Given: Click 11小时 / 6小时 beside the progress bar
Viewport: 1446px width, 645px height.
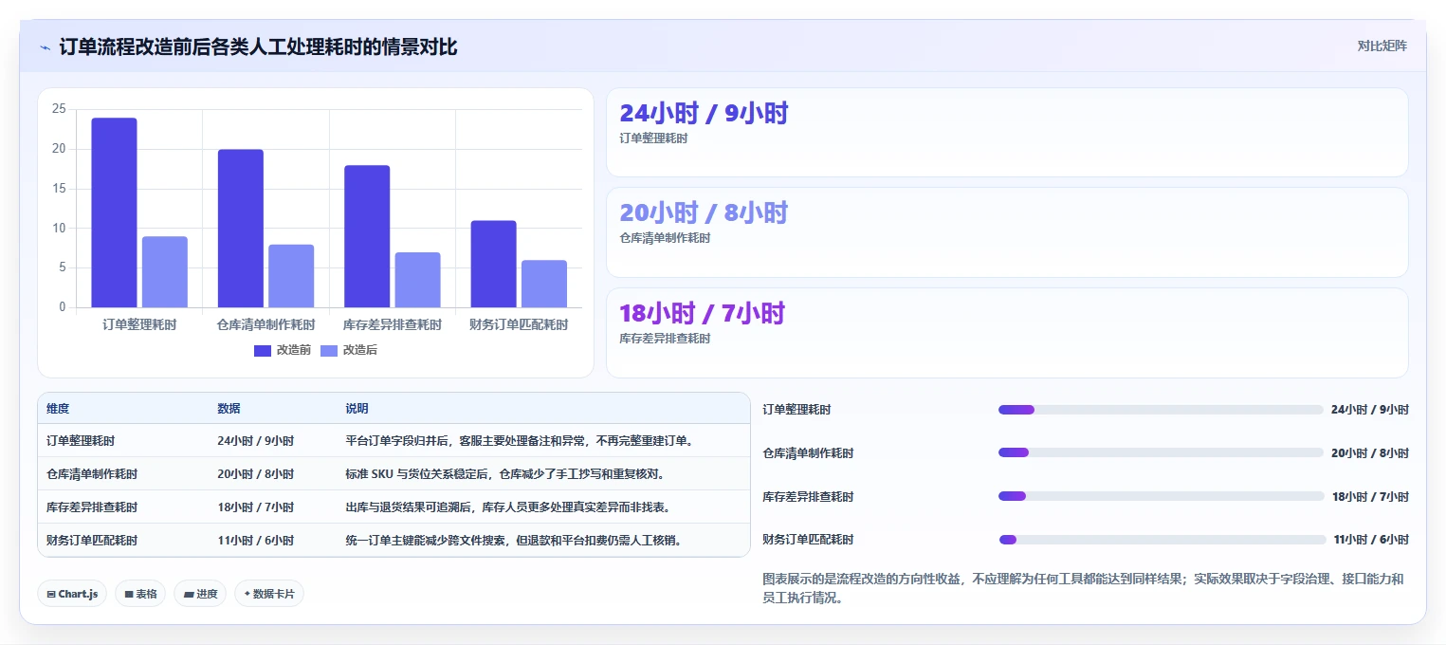Looking at the screenshot, I should click(x=1371, y=540).
